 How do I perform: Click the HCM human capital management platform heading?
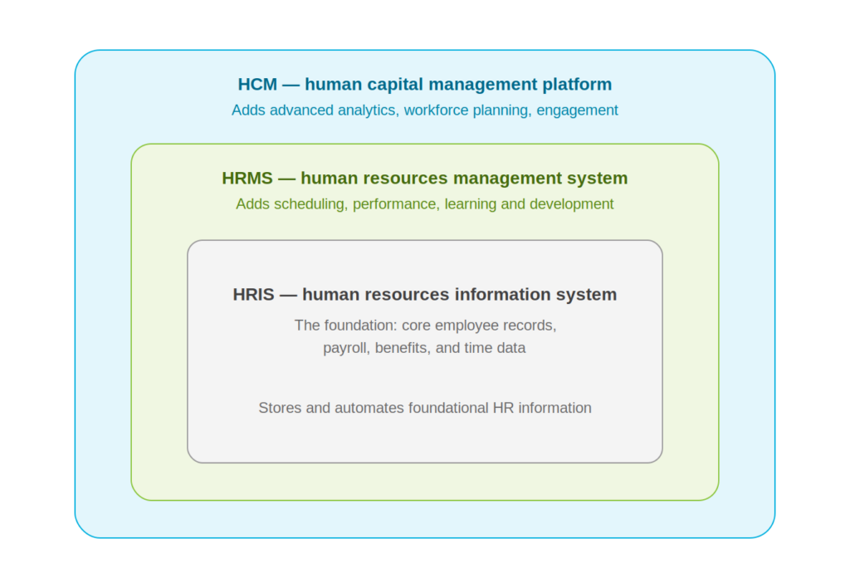pos(424,85)
